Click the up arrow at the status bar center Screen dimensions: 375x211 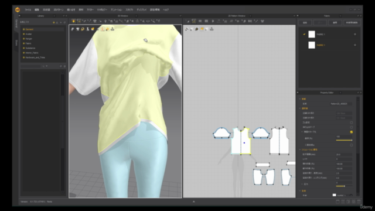(194, 202)
